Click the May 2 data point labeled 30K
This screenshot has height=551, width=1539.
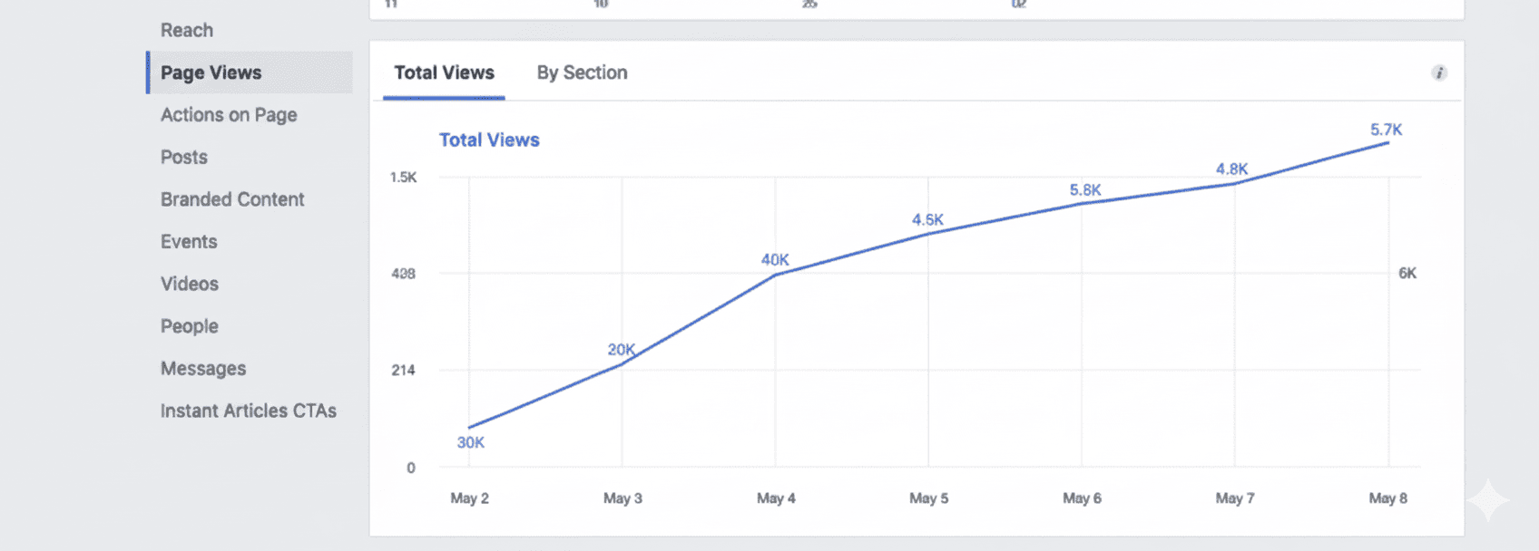coord(469,427)
